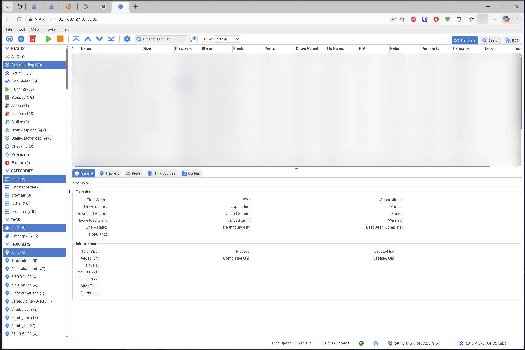Collapse the CATEGORIES section chevron
The image size is (525, 350).
coord(7,171)
